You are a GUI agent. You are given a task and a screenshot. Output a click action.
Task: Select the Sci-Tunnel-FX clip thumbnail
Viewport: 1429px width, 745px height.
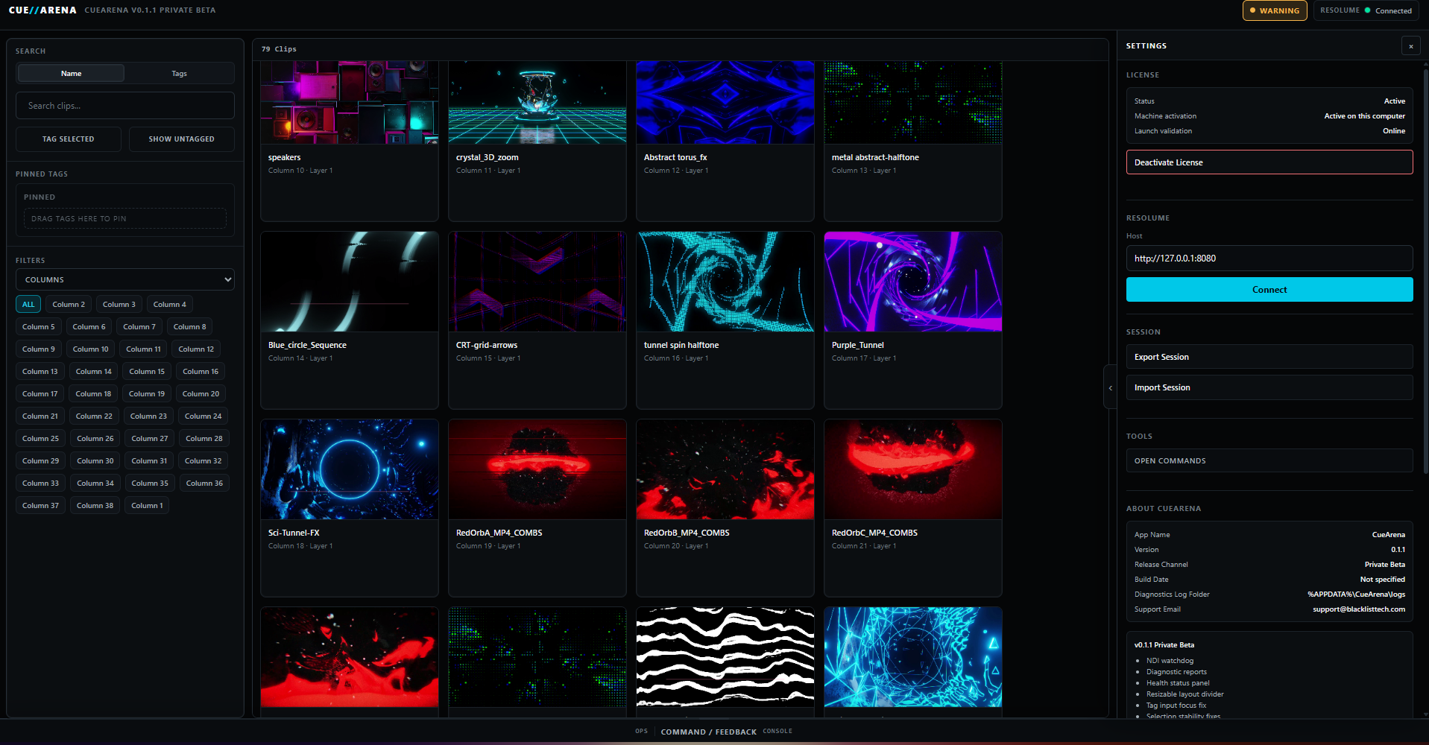pyautogui.click(x=350, y=469)
